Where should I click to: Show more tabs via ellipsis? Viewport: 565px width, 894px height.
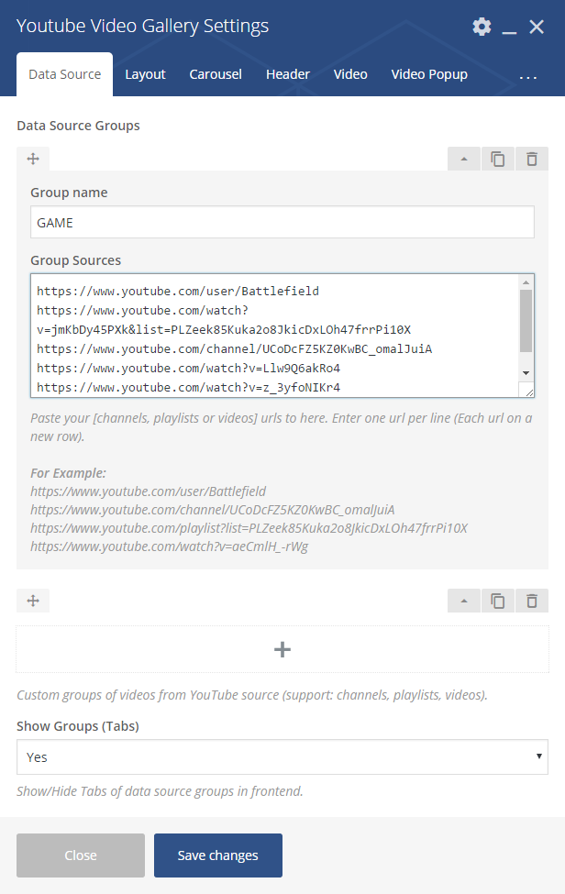tap(528, 77)
